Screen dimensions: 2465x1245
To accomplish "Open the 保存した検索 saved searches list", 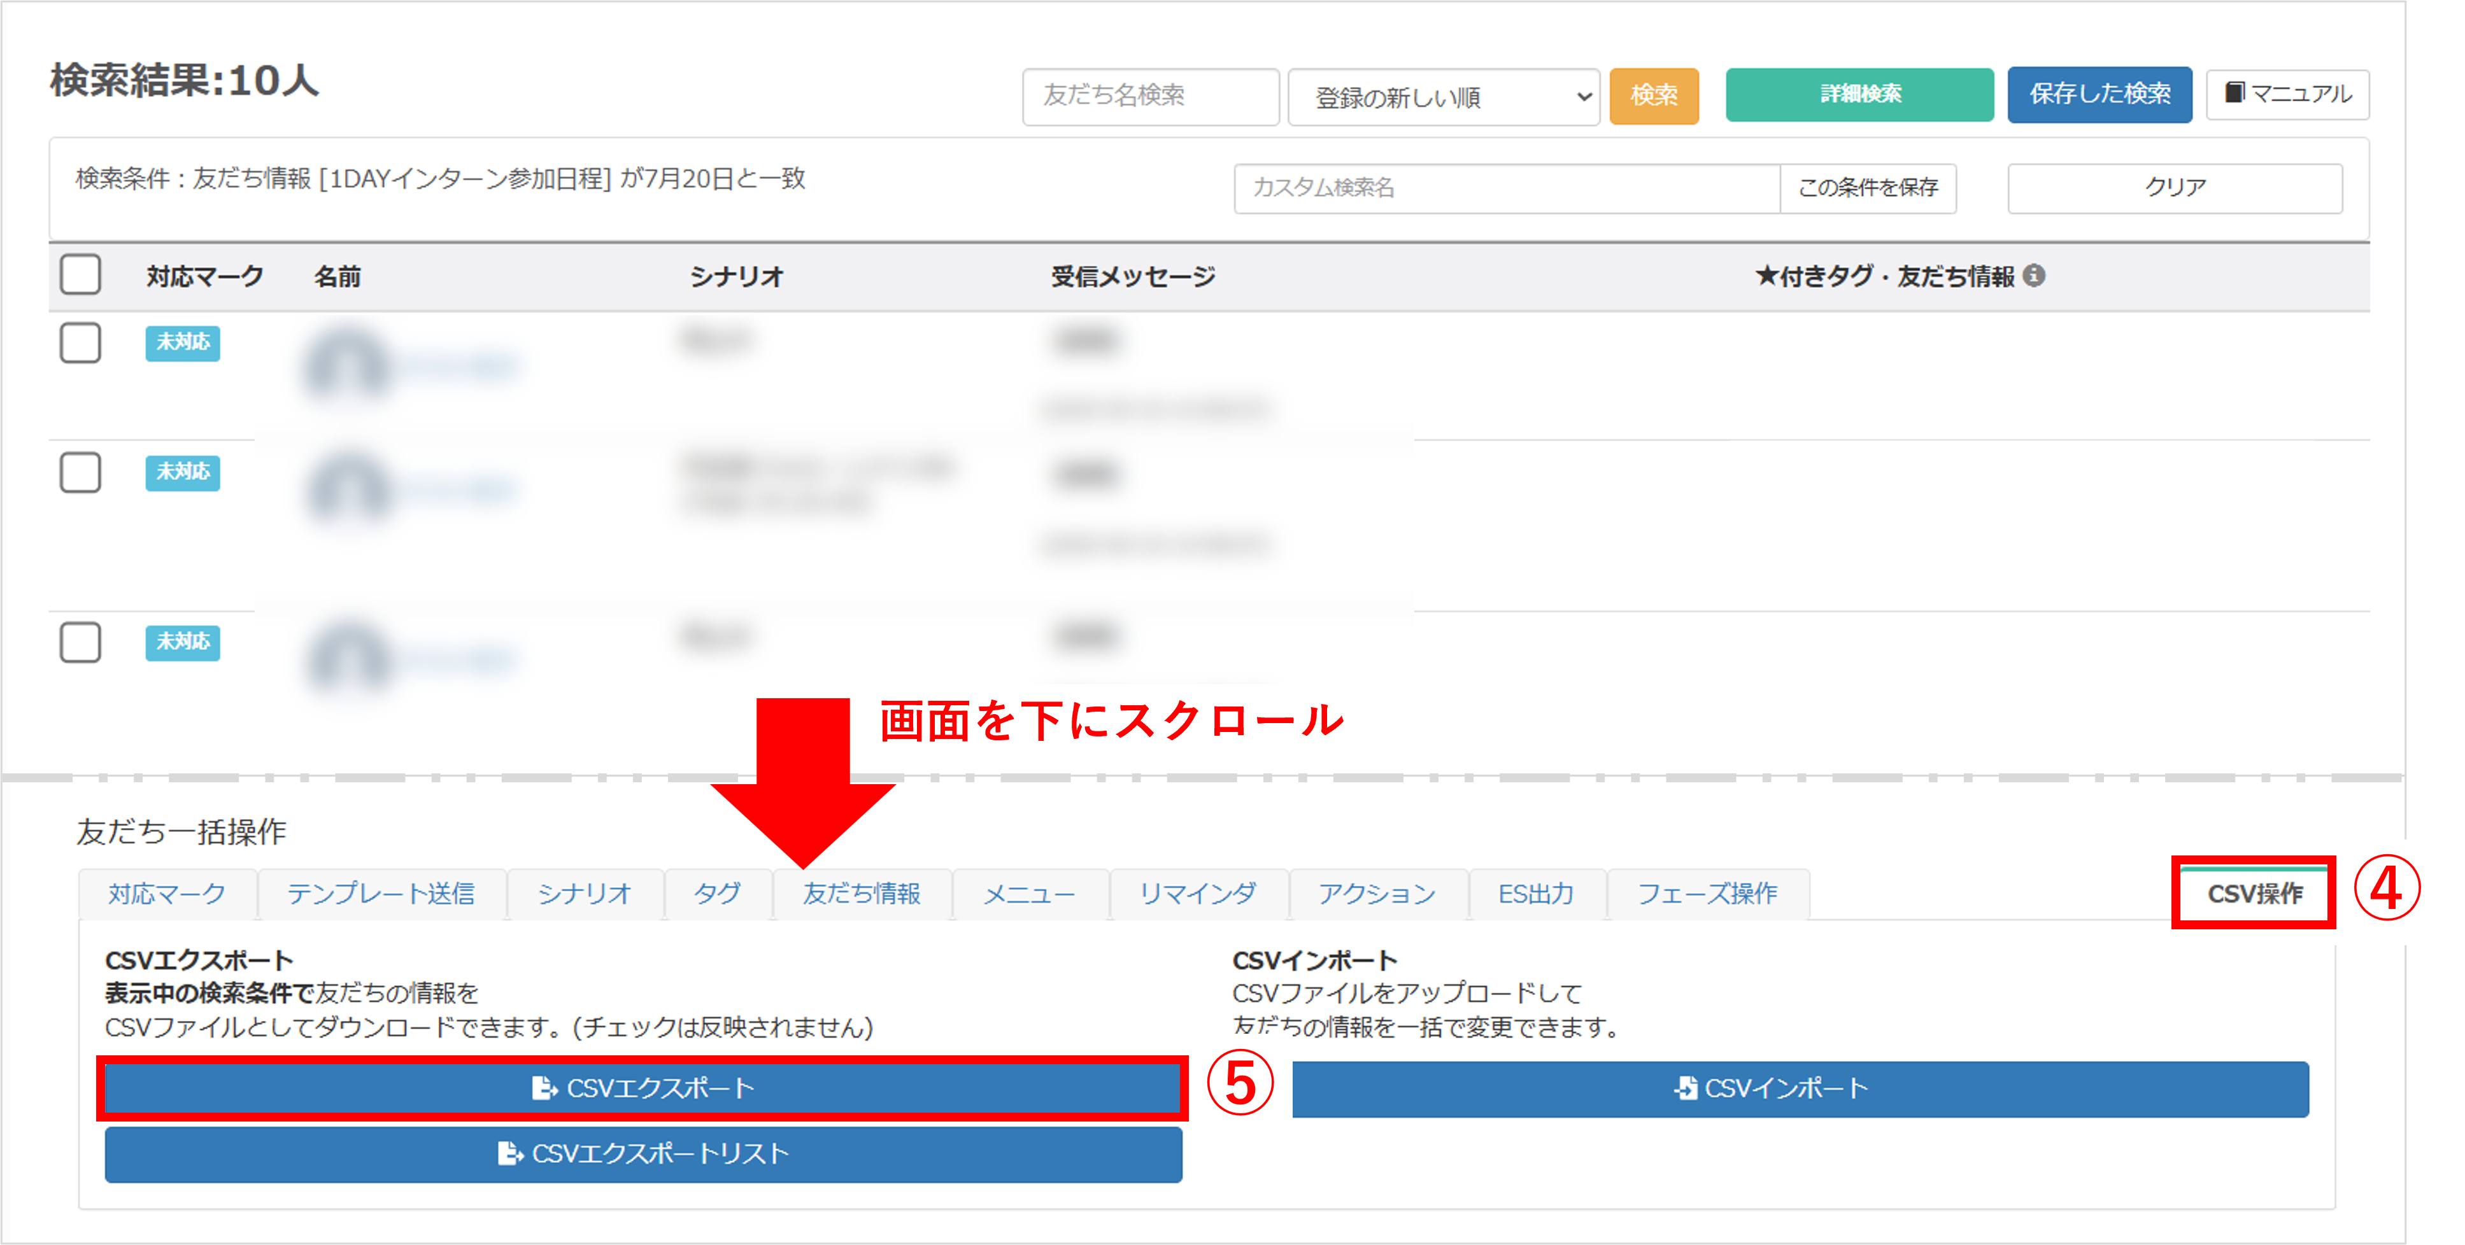I will (2099, 94).
